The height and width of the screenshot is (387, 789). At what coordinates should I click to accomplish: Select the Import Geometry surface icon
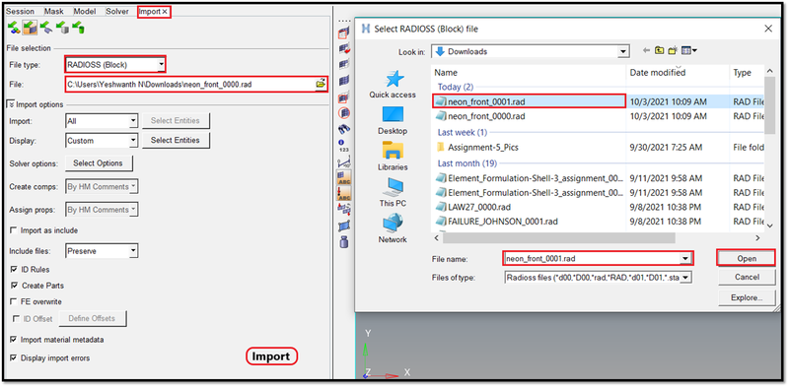click(x=46, y=29)
